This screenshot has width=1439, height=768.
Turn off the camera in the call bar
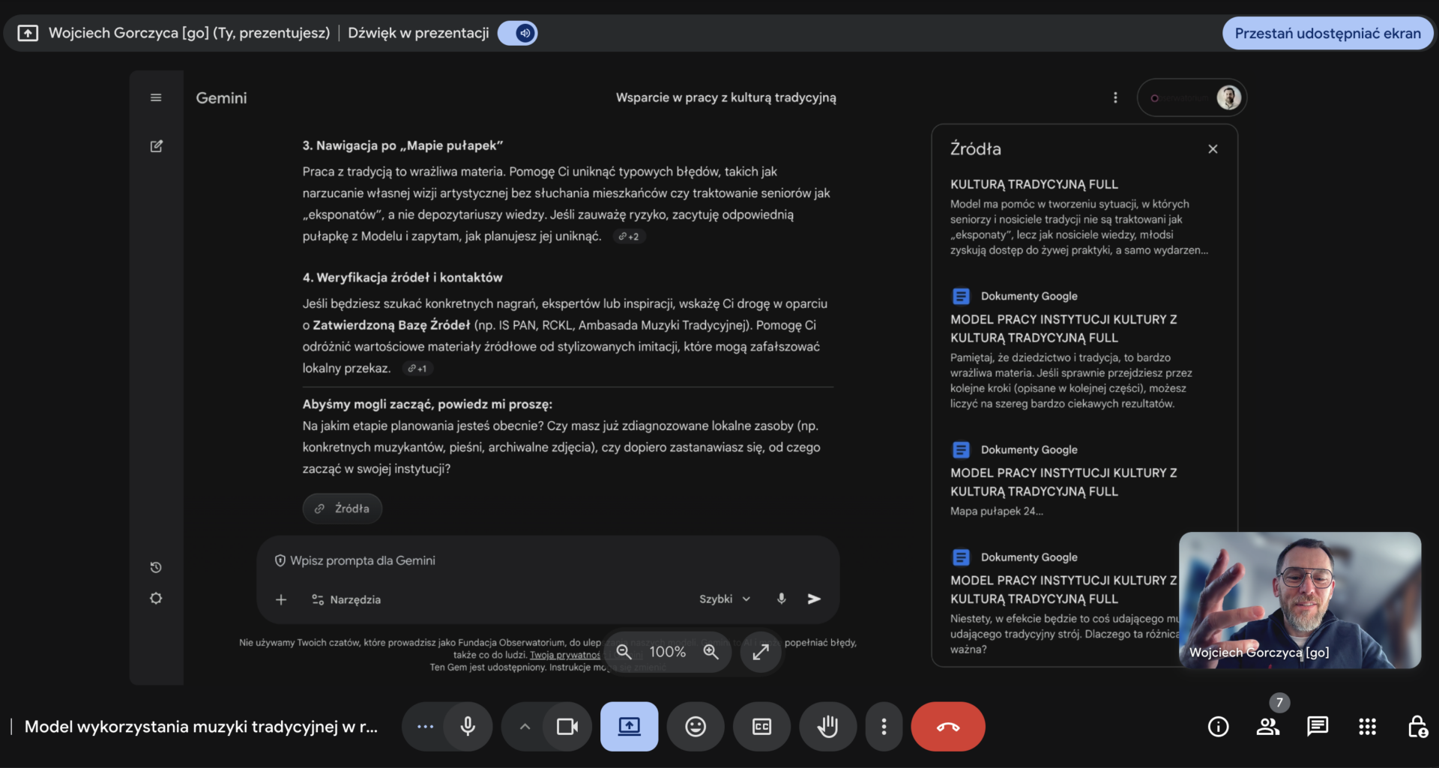tap(567, 726)
